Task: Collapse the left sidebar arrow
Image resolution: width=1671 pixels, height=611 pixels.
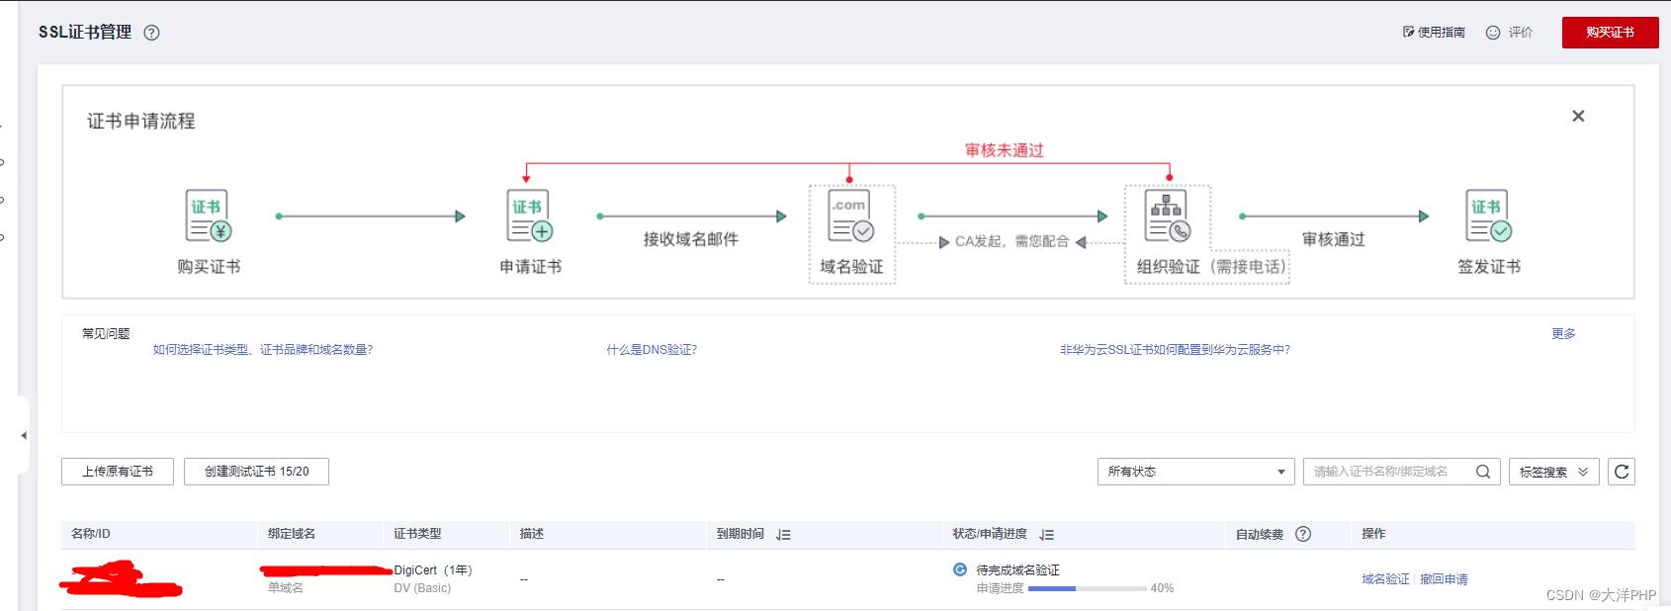Action: (x=24, y=435)
